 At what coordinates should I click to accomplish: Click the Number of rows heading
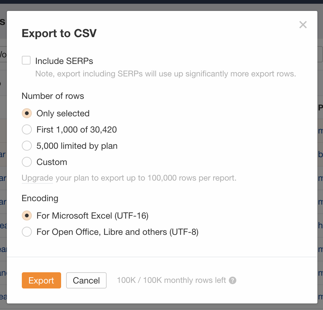(53, 96)
